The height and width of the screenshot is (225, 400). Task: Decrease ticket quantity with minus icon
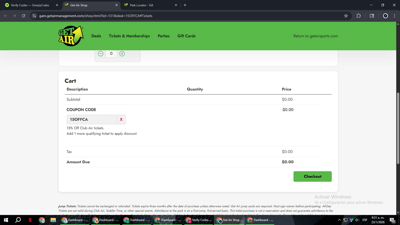click(101, 54)
